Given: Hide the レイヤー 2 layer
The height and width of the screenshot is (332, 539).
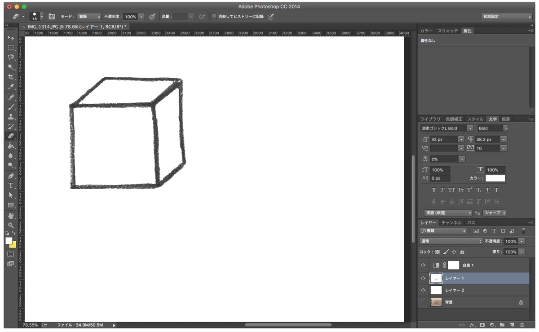Looking at the screenshot, I should pos(423,290).
